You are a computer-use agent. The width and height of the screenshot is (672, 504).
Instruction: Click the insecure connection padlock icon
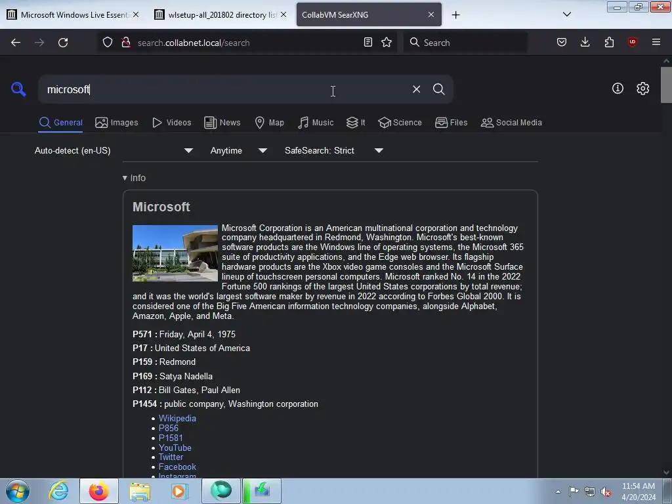point(126,43)
